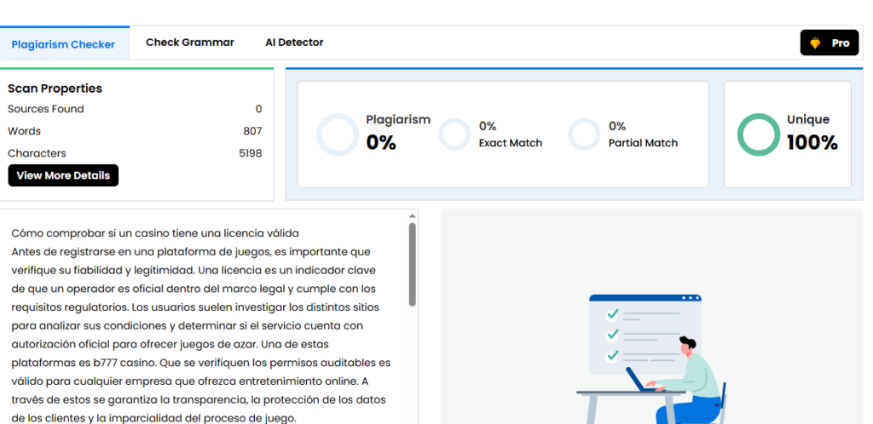Click the first checkmark in the illustration
The image size is (873, 424).
pos(611,314)
